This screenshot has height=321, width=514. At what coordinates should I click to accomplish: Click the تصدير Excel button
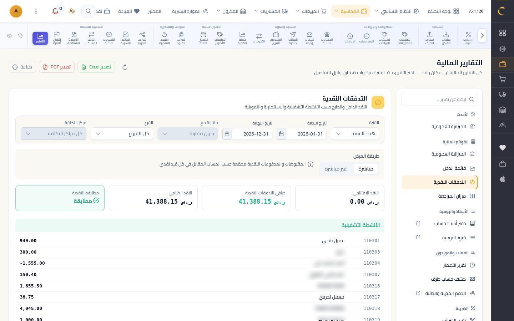point(96,67)
